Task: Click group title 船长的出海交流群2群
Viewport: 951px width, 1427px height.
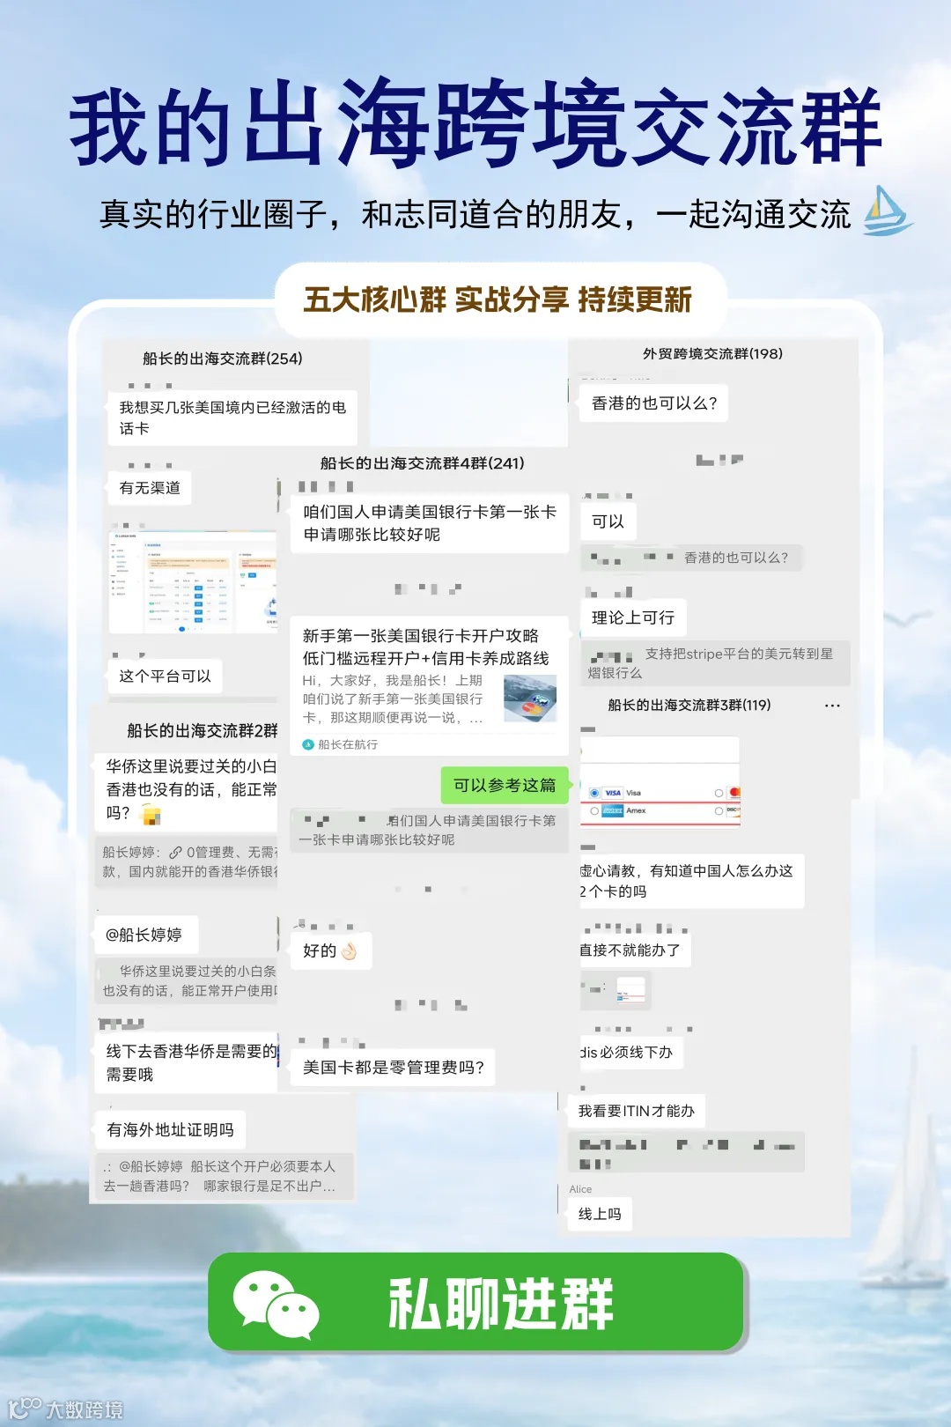Action: tap(203, 730)
